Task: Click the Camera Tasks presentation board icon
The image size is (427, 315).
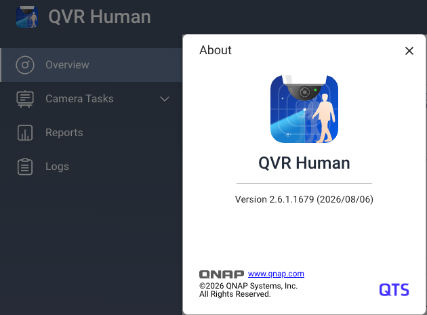Action: point(25,99)
